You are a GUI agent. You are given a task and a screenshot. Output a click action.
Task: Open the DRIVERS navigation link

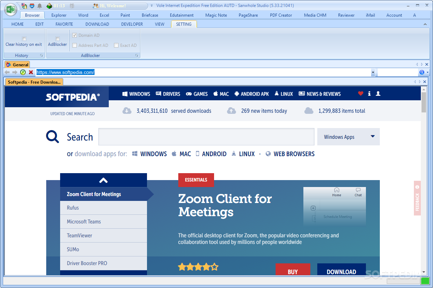click(168, 94)
